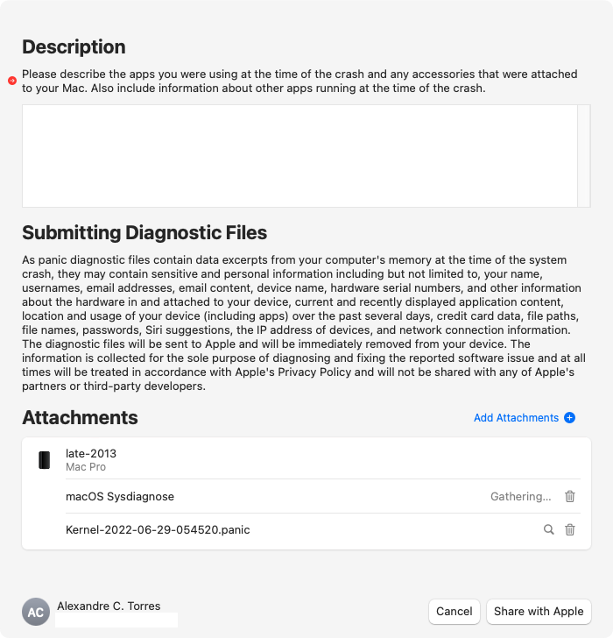Click the Submitting Diagnostic Files heading
The height and width of the screenshot is (638, 613).
[x=144, y=233]
